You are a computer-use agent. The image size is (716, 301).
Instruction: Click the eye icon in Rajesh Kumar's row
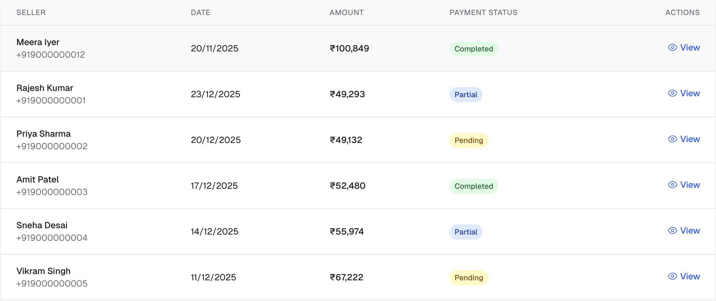[672, 93]
